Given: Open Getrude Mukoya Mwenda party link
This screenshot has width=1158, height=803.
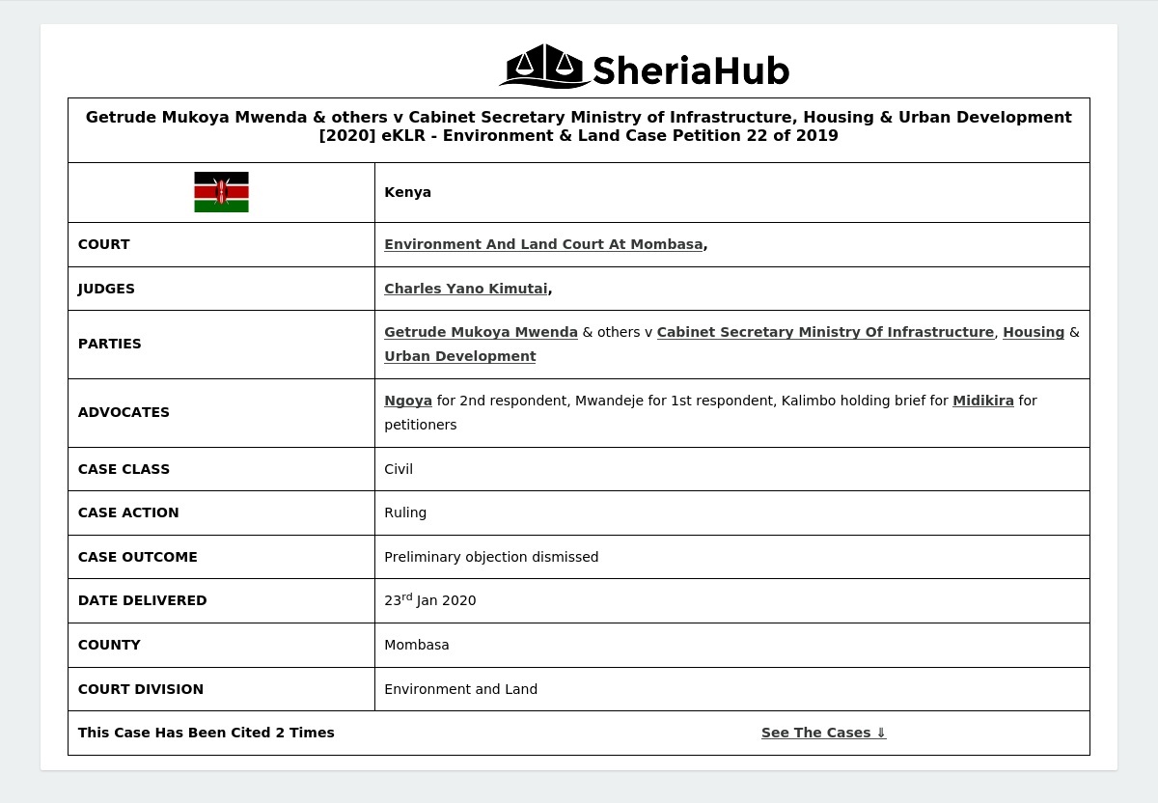Looking at the screenshot, I should coord(481,332).
